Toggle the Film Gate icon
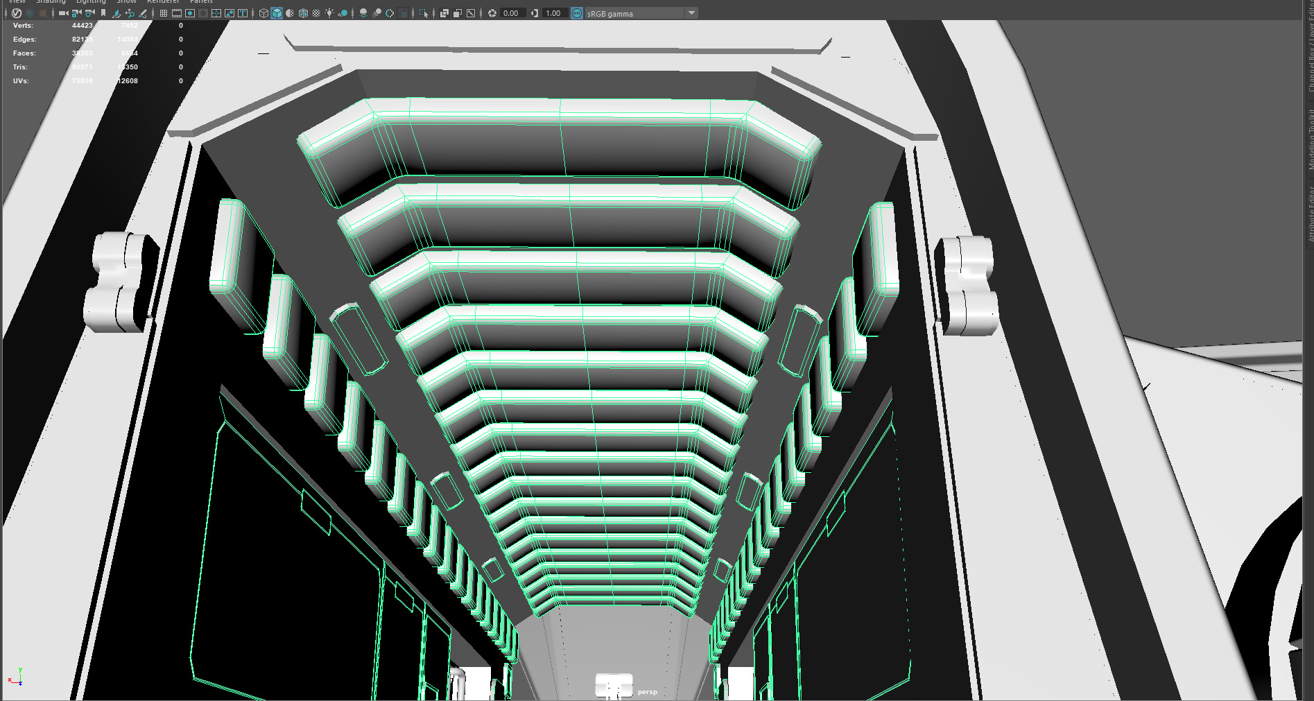The width and height of the screenshot is (1314, 701). pyautogui.click(x=177, y=13)
